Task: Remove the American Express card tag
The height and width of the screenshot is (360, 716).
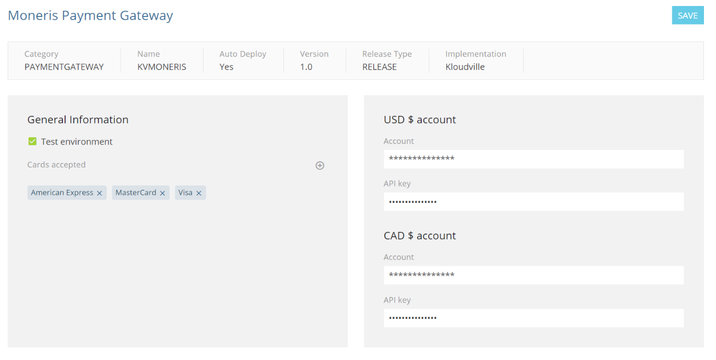Action: 100,193
